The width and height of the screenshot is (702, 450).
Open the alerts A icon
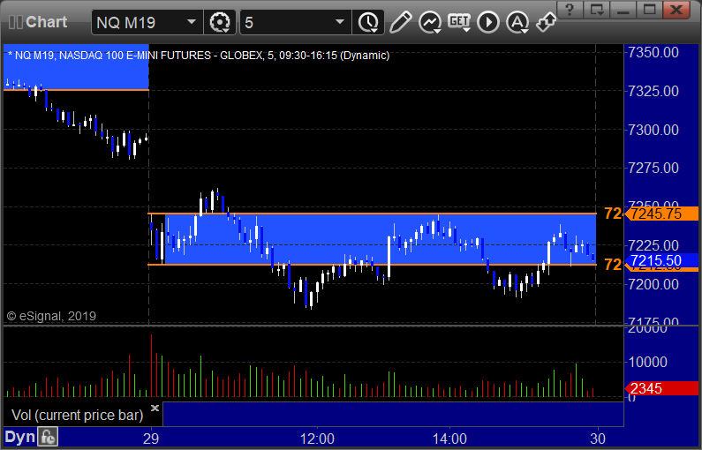(x=517, y=22)
